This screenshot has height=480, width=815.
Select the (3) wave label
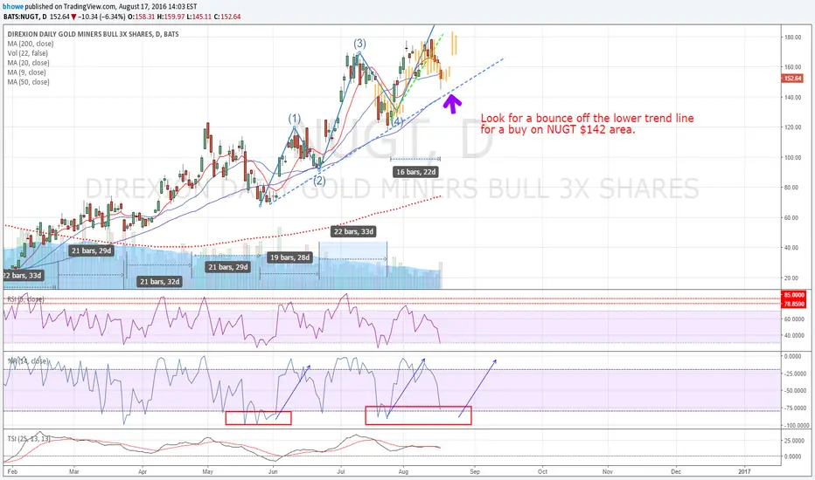pos(359,44)
